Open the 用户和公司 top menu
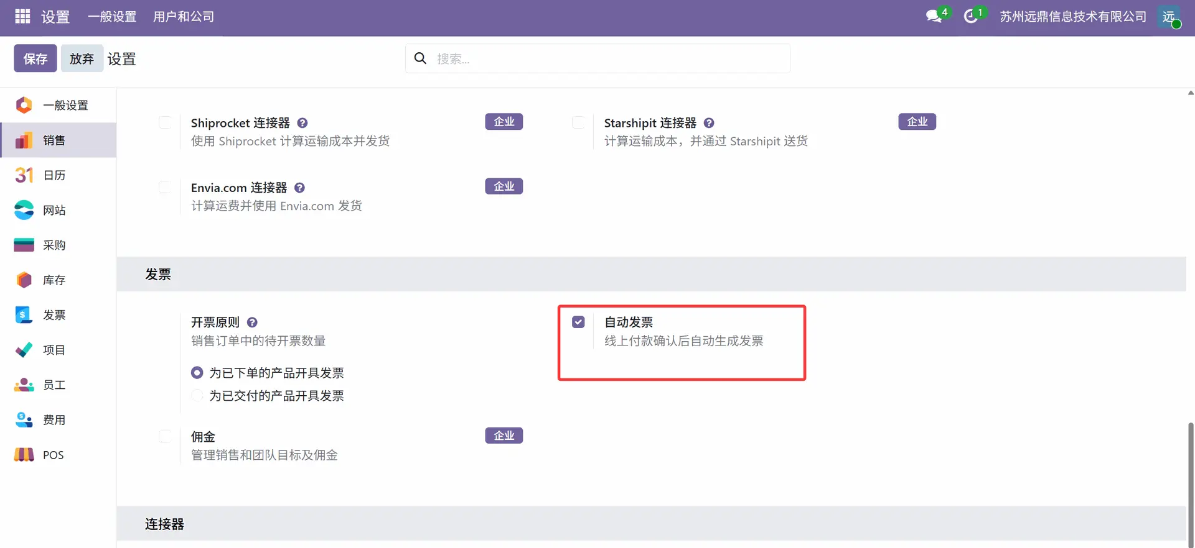The image size is (1195, 548). click(184, 17)
